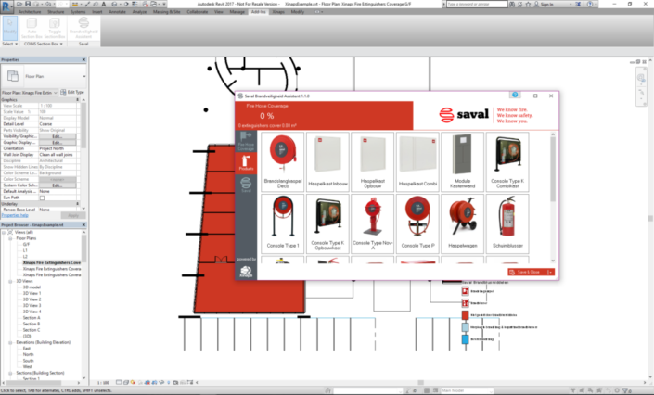
Task: Open the Annotate ribbon tab
Action: tap(117, 12)
